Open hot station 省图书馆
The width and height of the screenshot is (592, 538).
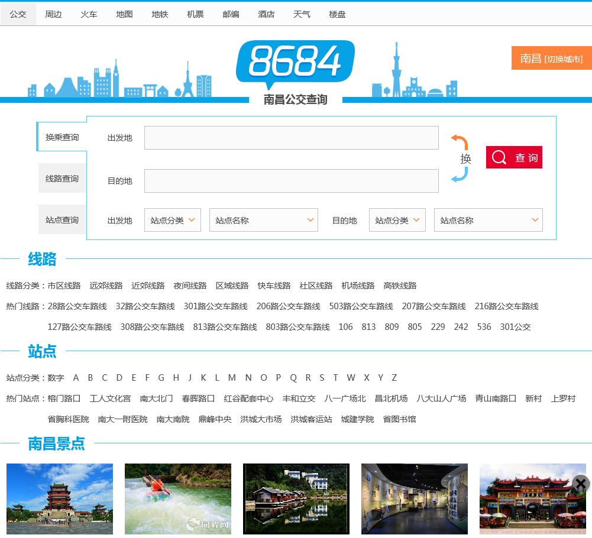(x=399, y=419)
